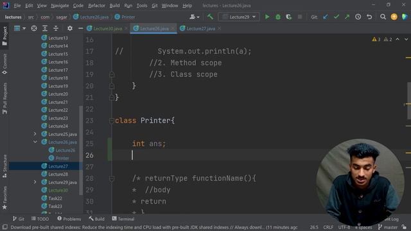411x231 pixels.
Task: Click the Build Project hammer icon
Action: 210,17
